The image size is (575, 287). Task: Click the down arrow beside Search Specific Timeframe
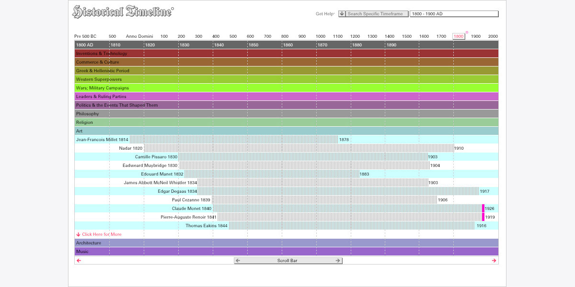point(342,14)
